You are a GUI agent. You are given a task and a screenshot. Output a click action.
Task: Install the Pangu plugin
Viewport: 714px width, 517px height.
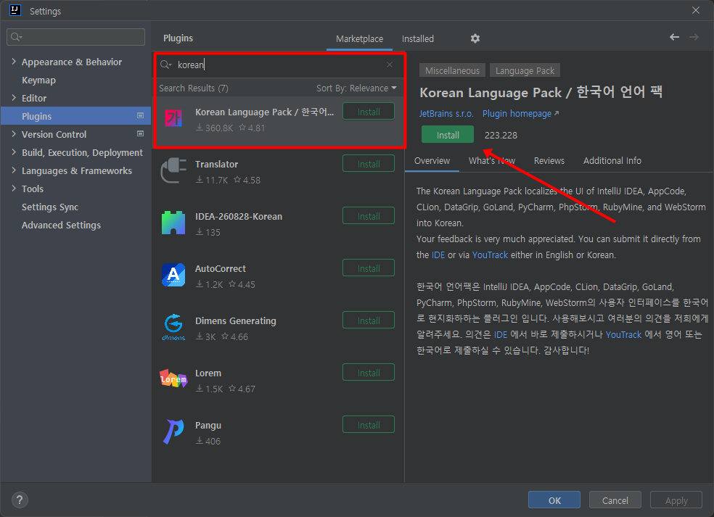coord(369,425)
